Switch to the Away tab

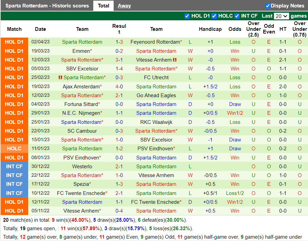[x=124, y=5]
